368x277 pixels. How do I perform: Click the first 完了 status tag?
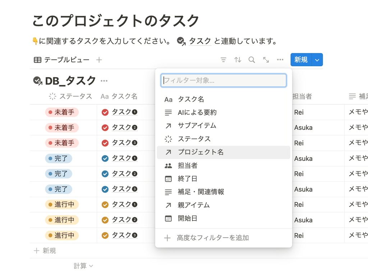pyautogui.click(x=59, y=158)
